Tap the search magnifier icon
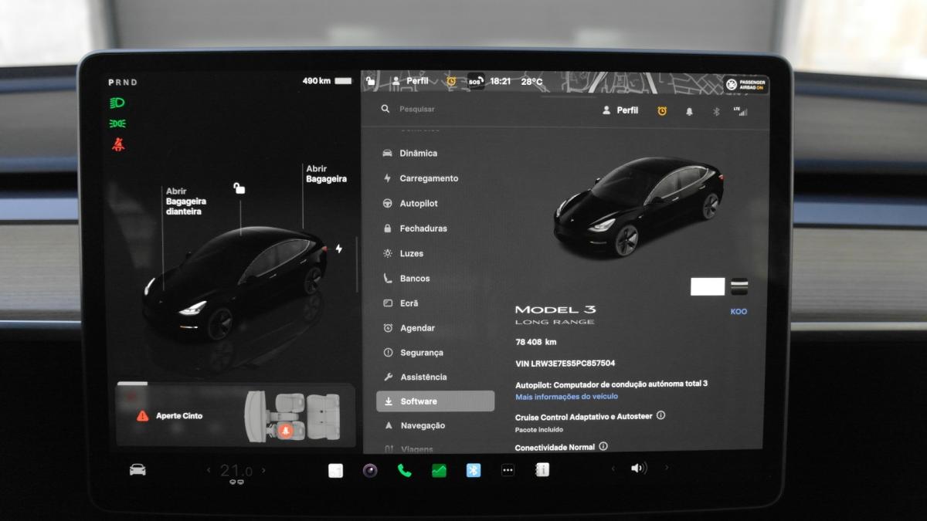Screen dimensions: 927x521 point(385,110)
